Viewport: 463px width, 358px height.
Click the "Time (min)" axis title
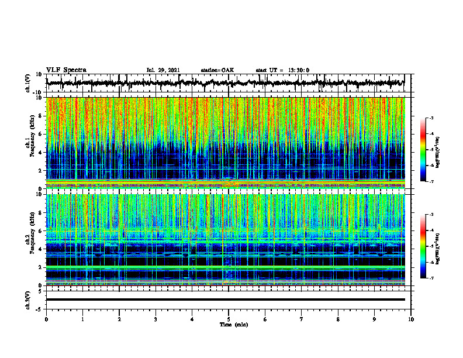click(234, 325)
